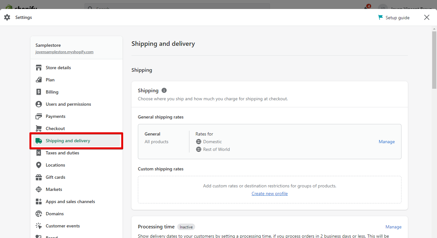Open Payments via the card icon
This screenshot has height=238, width=437.
[x=38, y=116]
